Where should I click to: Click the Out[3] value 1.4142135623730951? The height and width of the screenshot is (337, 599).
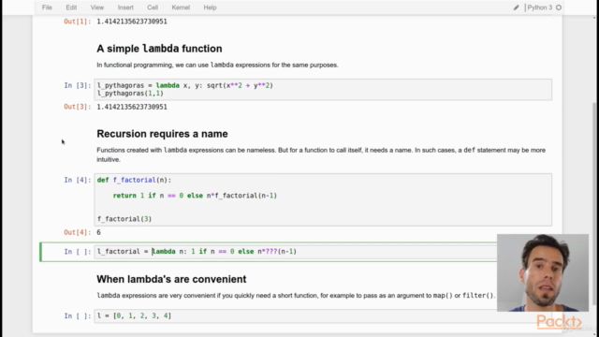click(x=132, y=107)
